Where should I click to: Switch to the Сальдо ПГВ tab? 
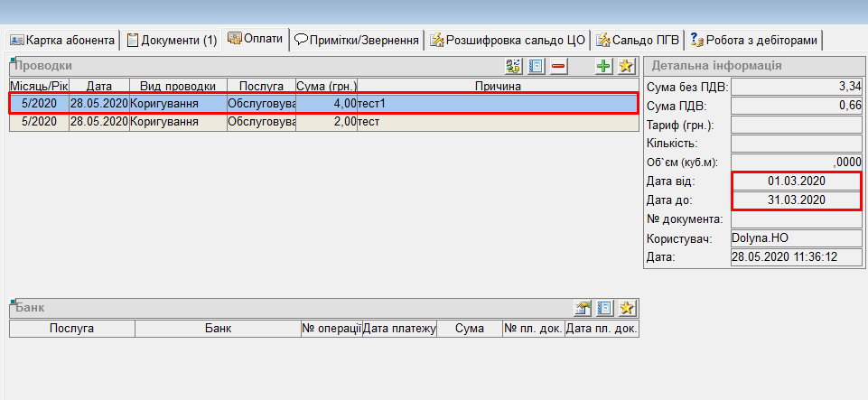[638, 40]
